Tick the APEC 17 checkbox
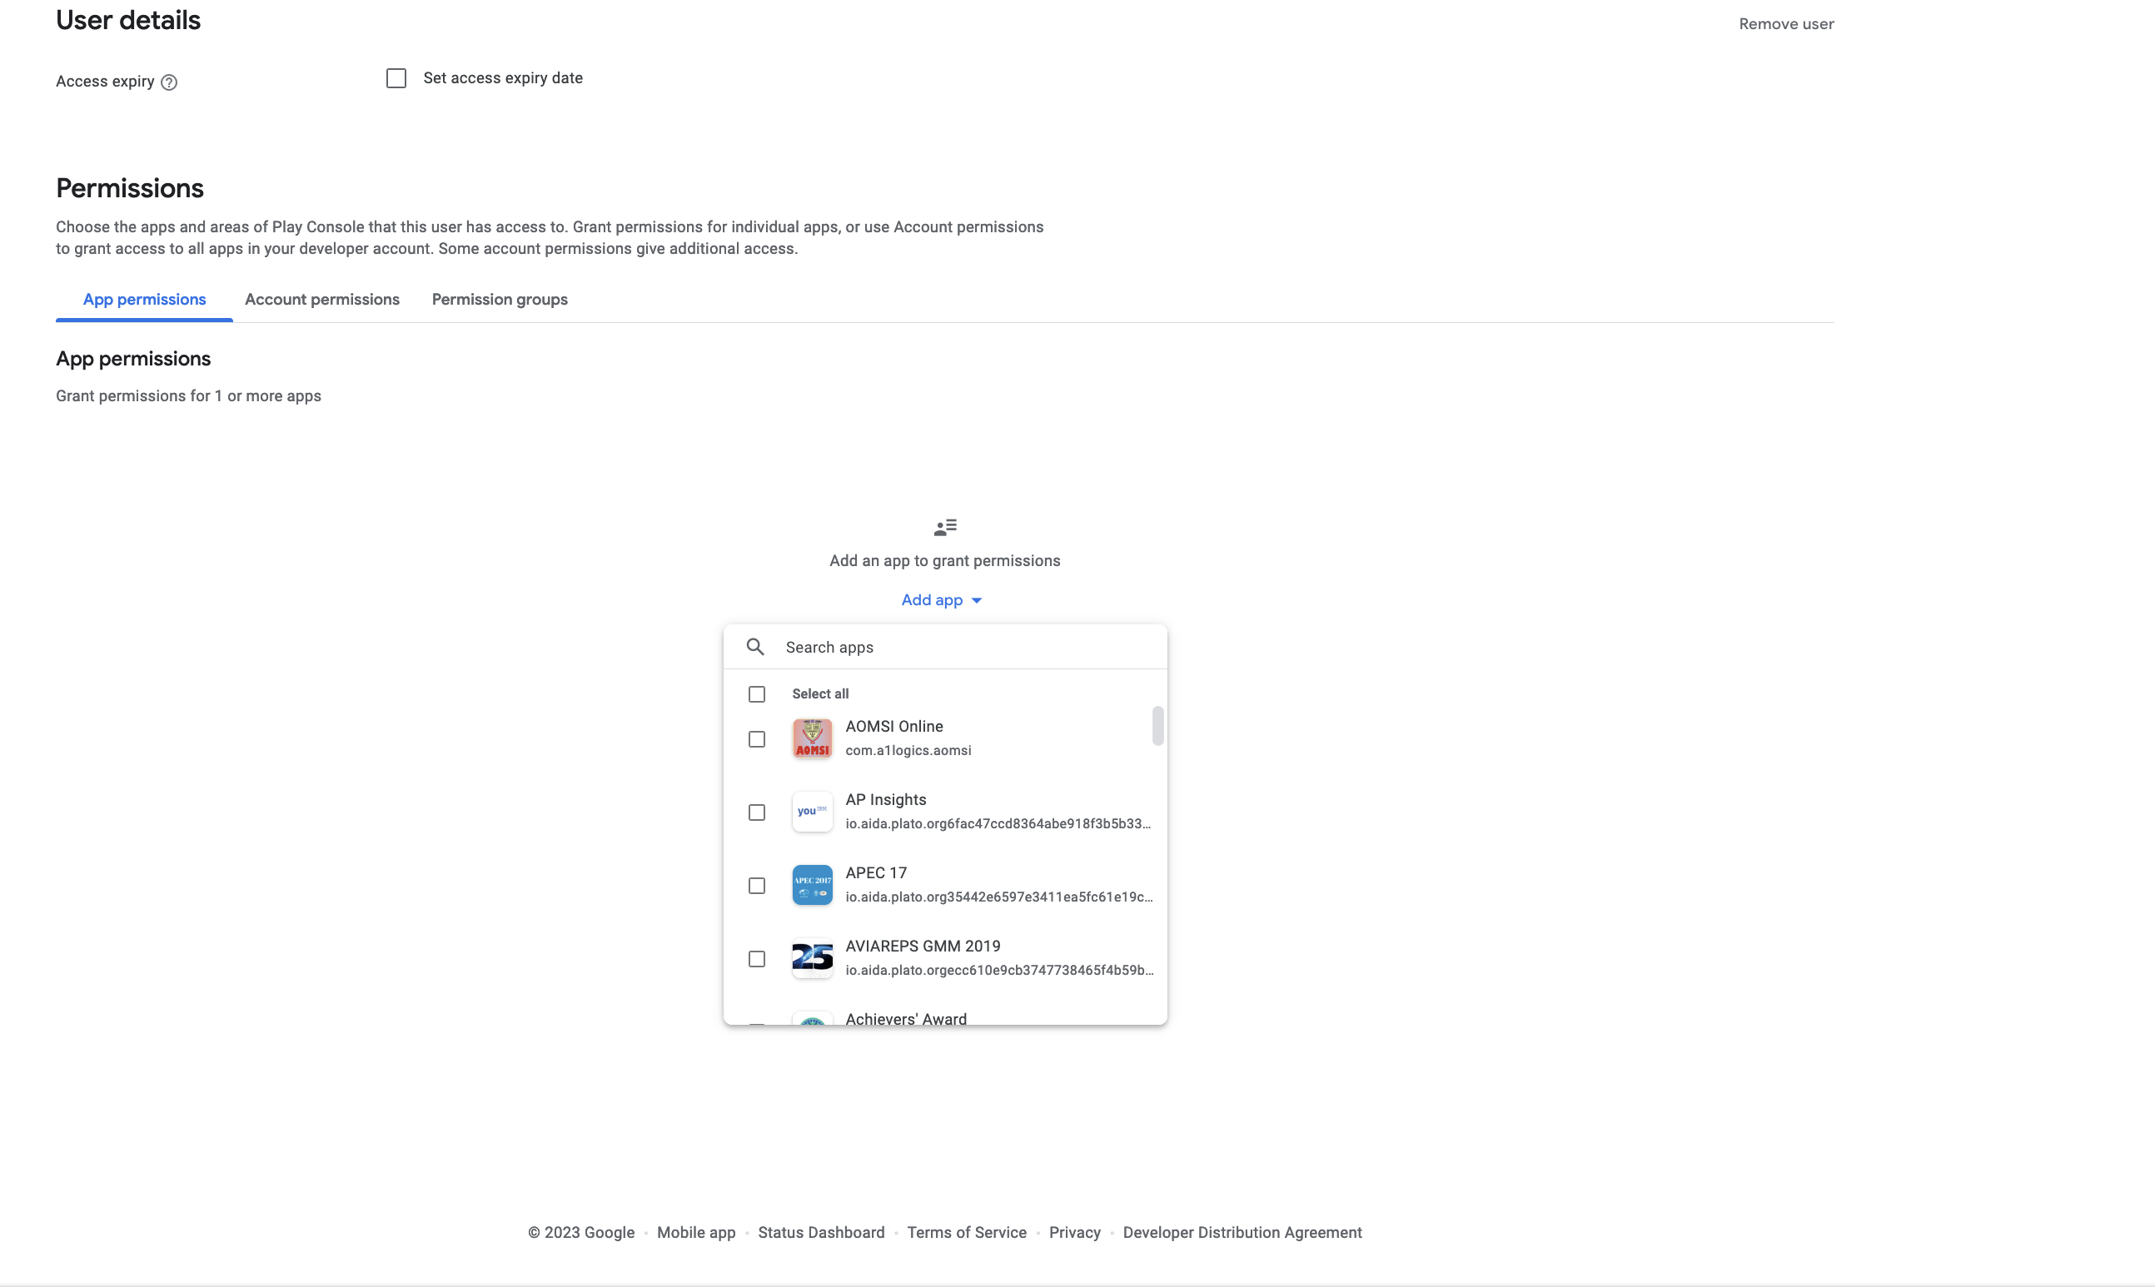This screenshot has width=2155, height=1287. 757,887
